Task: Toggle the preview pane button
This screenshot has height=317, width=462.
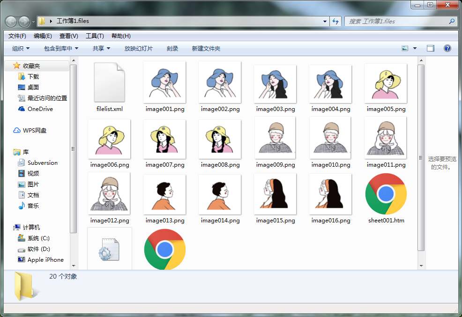Action: pyautogui.click(x=431, y=48)
